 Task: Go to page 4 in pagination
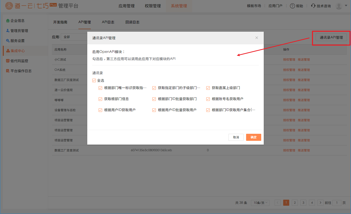pos(312,203)
